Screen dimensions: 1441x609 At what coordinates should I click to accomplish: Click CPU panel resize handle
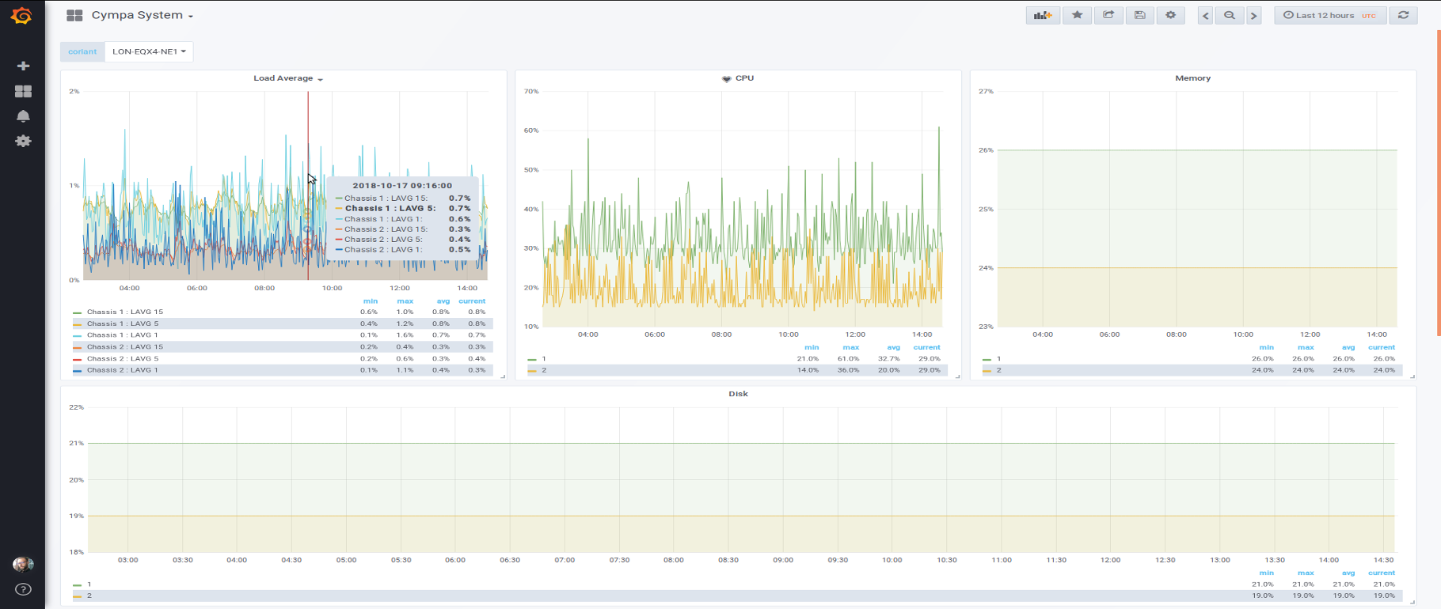pyautogui.click(x=957, y=376)
